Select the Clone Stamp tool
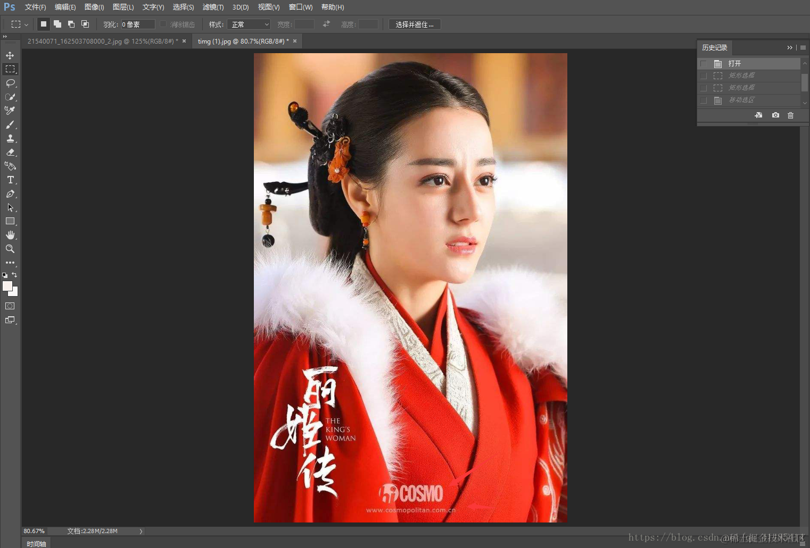The image size is (810, 548). [x=10, y=138]
